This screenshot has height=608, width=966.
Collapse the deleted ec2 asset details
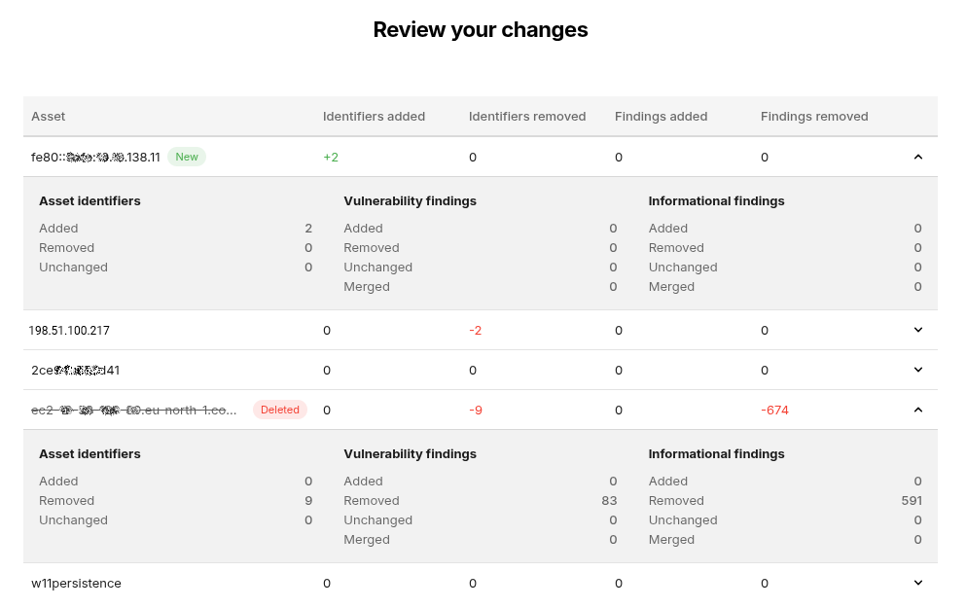[x=917, y=410]
